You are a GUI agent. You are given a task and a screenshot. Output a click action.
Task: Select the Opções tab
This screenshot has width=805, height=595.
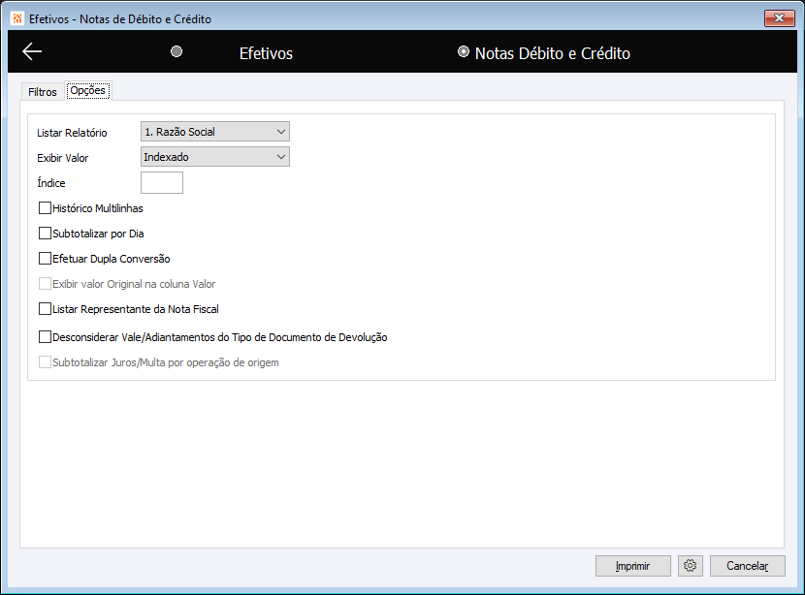tap(88, 90)
